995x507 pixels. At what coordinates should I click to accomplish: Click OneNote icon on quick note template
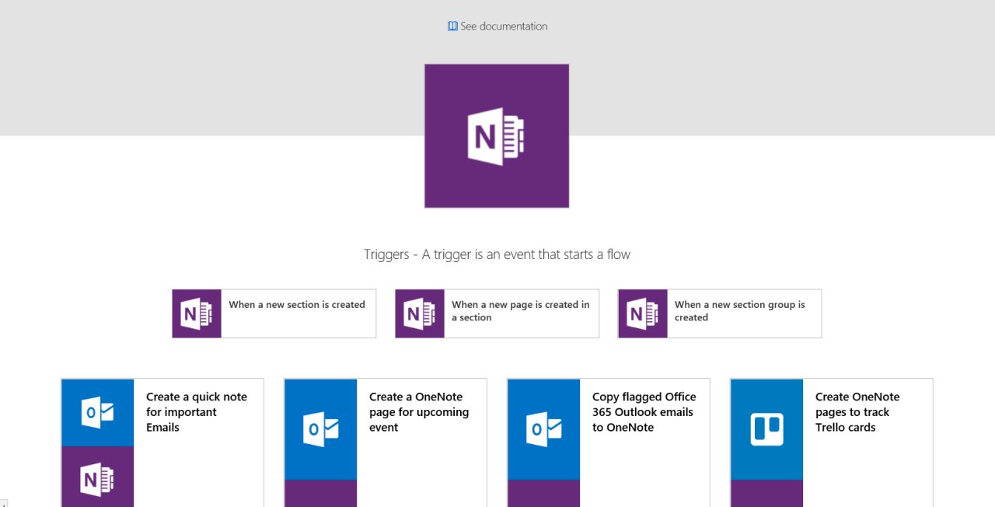coord(97,477)
